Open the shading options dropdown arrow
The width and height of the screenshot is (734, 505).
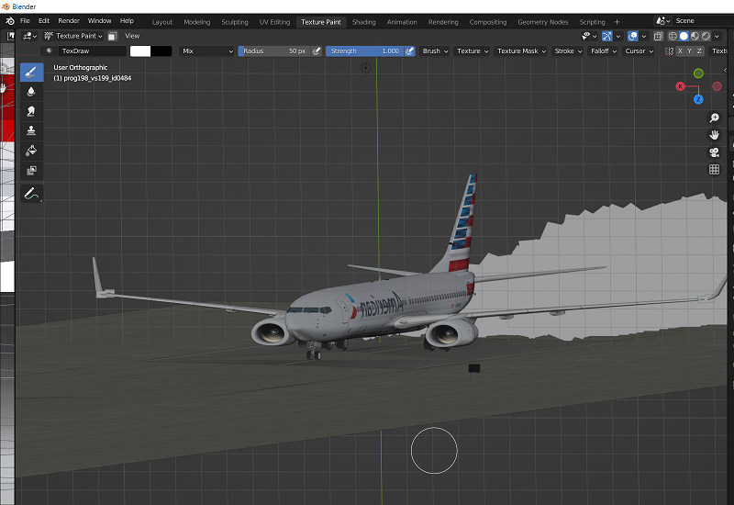717,36
